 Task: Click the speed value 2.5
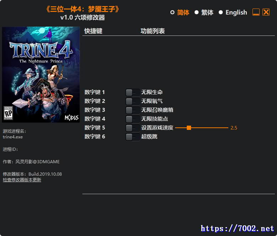pyautogui.click(x=234, y=128)
